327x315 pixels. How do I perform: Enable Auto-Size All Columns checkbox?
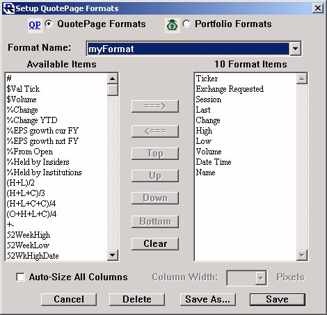pos(20,277)
